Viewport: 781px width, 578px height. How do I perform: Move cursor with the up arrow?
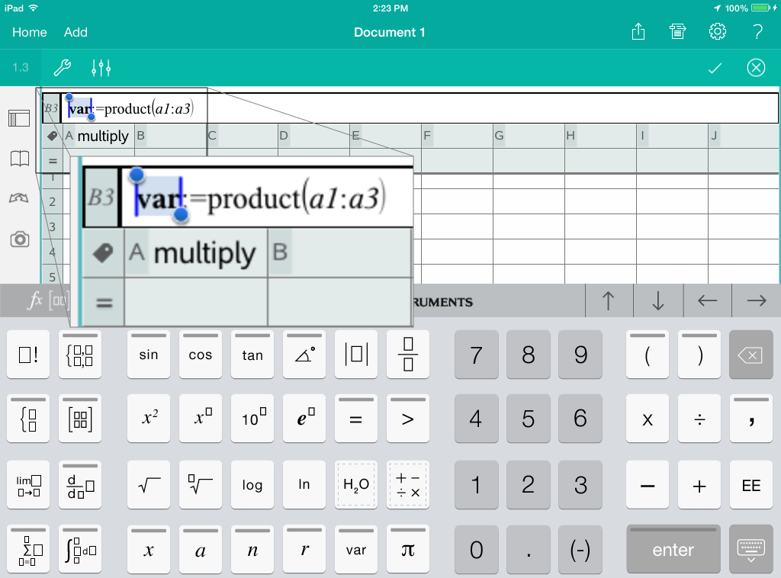[x=608, y=301]
